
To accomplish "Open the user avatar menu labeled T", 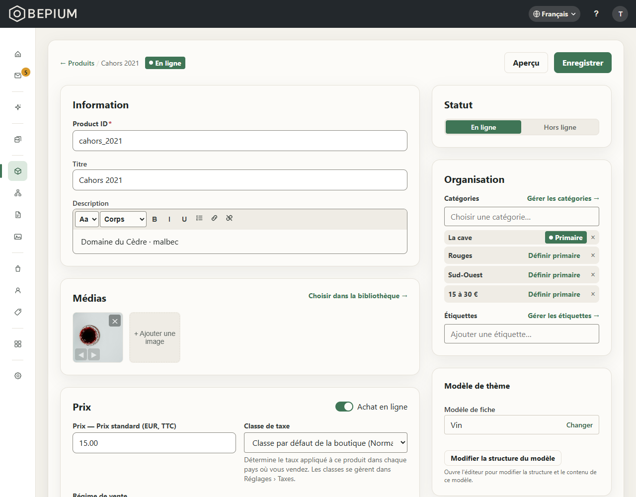I will pyautogui.click(x=620, y=14).
